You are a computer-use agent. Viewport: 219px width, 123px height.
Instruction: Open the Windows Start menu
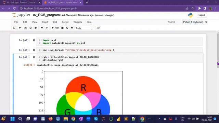click(13, 119)
